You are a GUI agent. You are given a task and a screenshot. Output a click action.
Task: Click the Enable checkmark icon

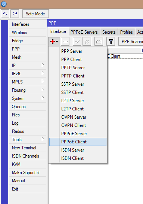tap(77, 42)
